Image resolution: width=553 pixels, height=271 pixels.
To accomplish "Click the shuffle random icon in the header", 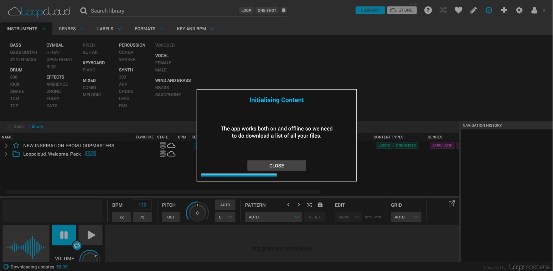I will (443, 10).
